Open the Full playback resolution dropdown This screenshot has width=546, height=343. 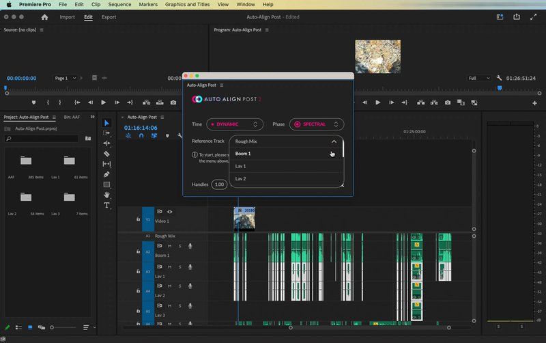click(x=479, y=78)
